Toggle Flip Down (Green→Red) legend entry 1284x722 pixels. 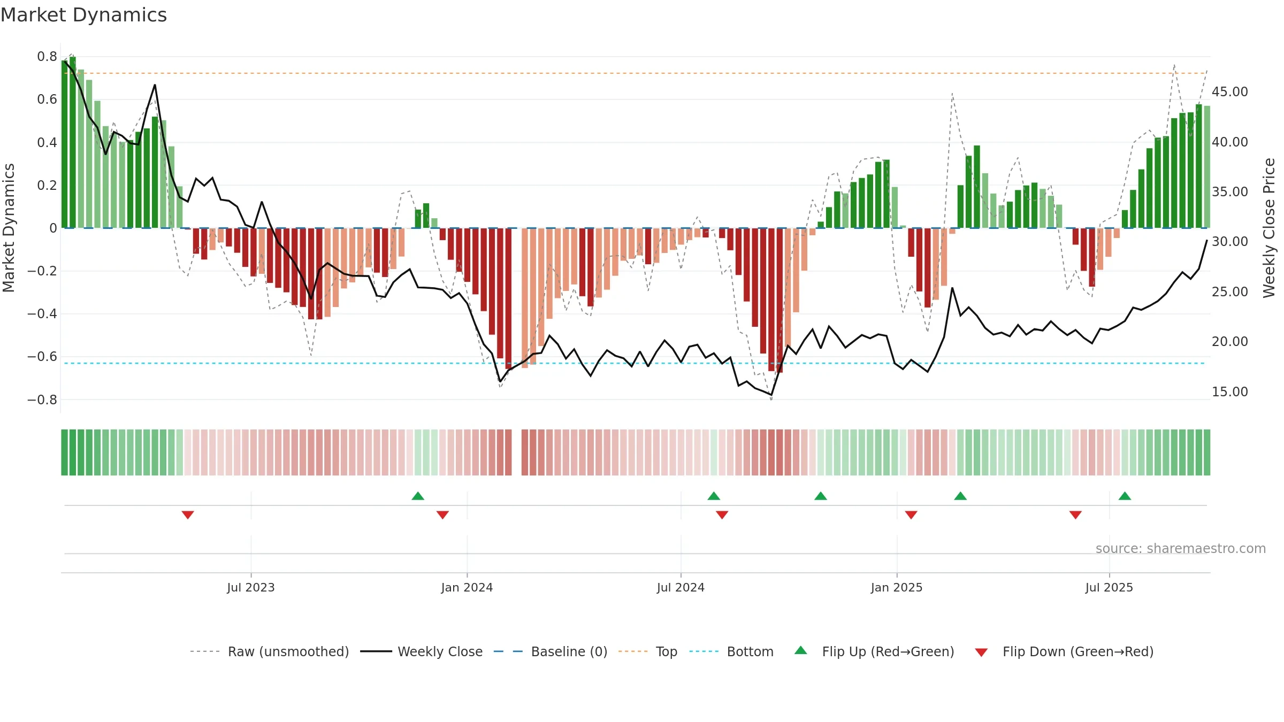(1064, 651)
